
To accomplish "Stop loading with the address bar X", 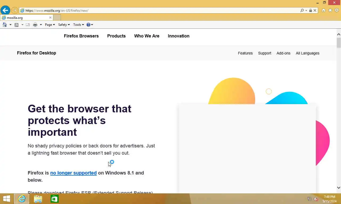I will [315, 11].
